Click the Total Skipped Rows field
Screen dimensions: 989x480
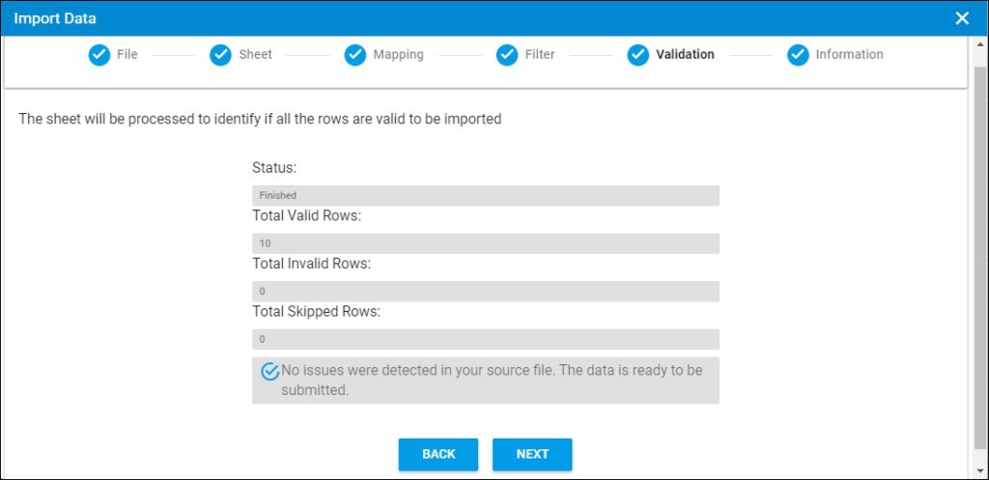point(486,339)
